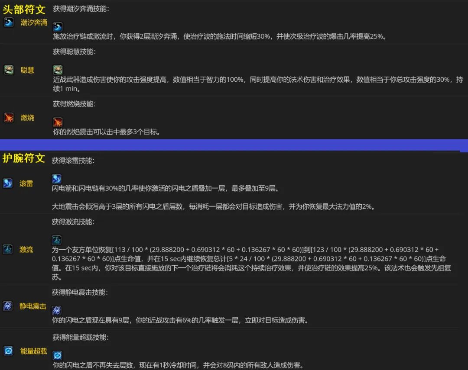Image resolution: width=468 pixels, height=370 pixels.
Task: Click the 能量超载 rune icon beside its name
Action: click(8, 351)
